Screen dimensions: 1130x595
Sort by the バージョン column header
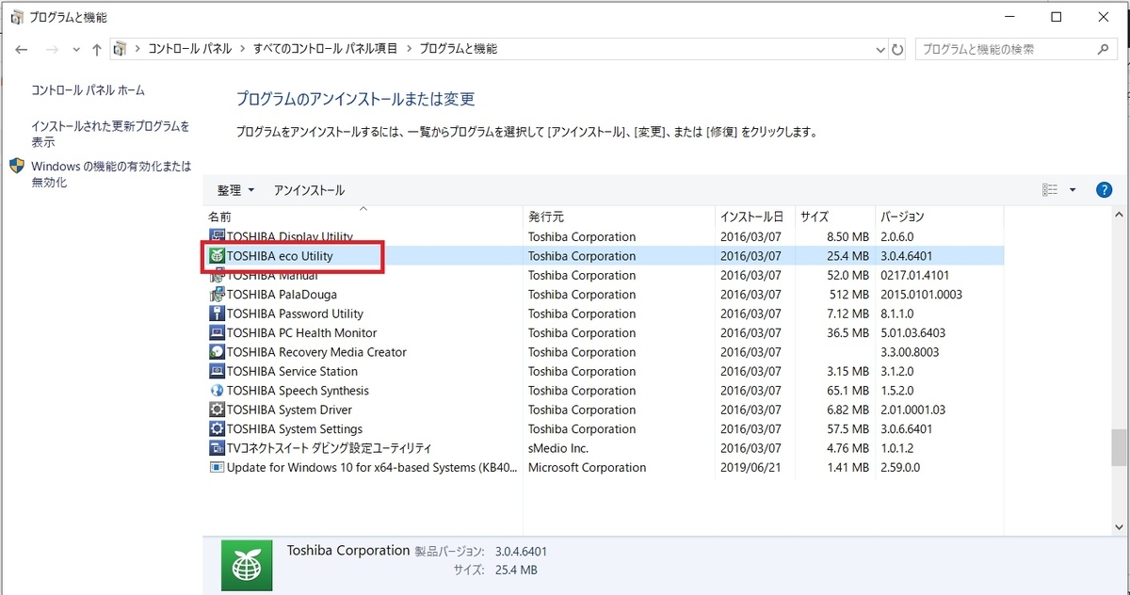(939, 217)
